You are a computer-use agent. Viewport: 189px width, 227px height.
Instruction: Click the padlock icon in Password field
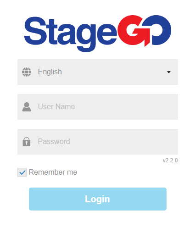click(27, 142)
